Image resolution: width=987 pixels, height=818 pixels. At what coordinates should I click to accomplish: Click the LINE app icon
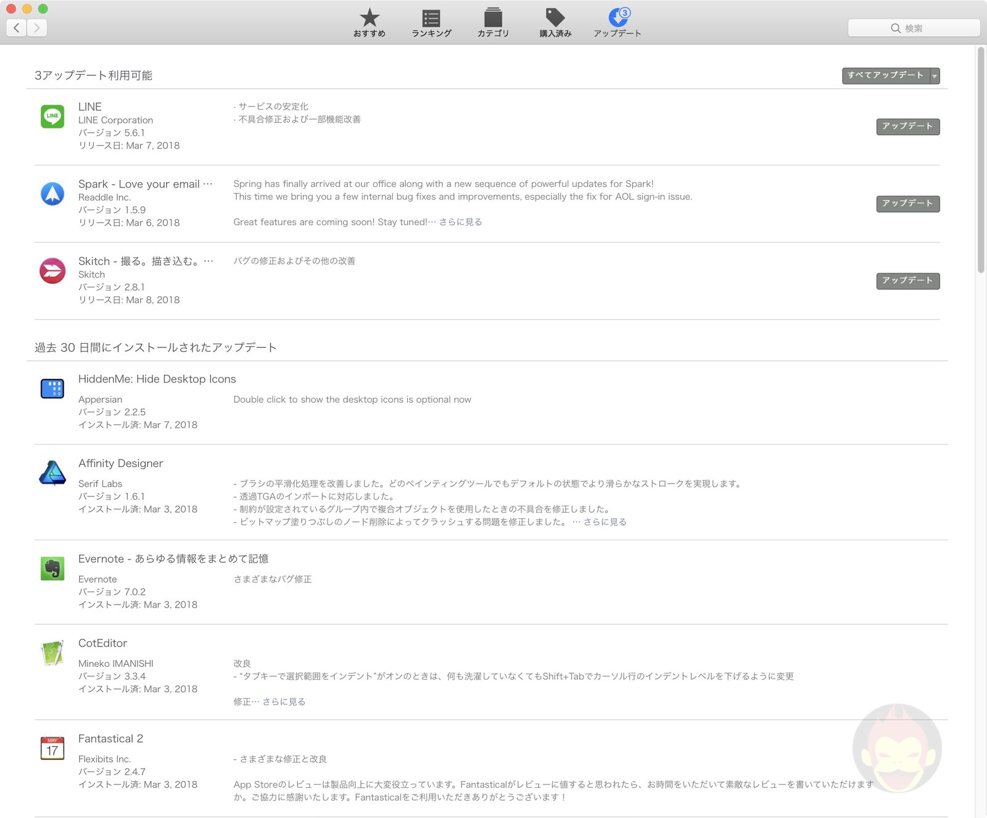click(52, 117)
